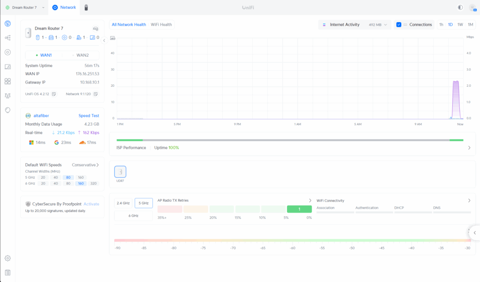Click the wired clients count icon
The width and height of the screenshot is (480, 282).
[x=92, y=38]
